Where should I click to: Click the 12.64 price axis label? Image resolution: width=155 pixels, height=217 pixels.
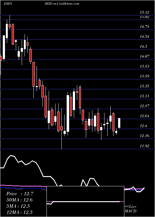pos(144,116)
